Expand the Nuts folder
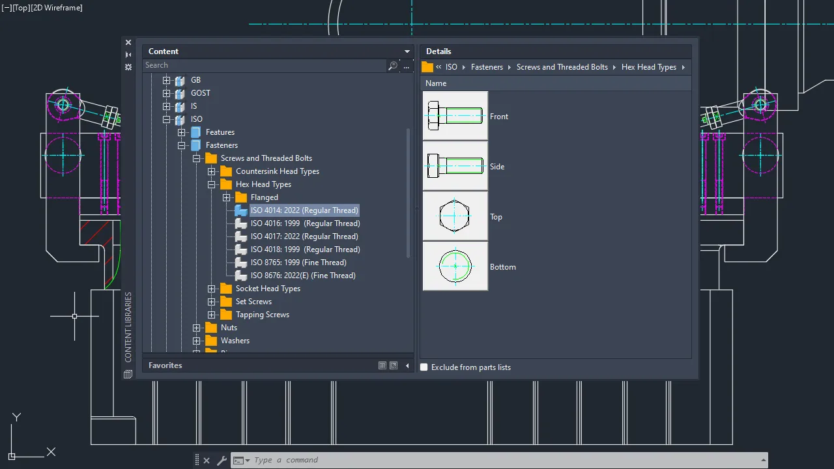This screenshot has height=469, width=834. tap(197, 328)
